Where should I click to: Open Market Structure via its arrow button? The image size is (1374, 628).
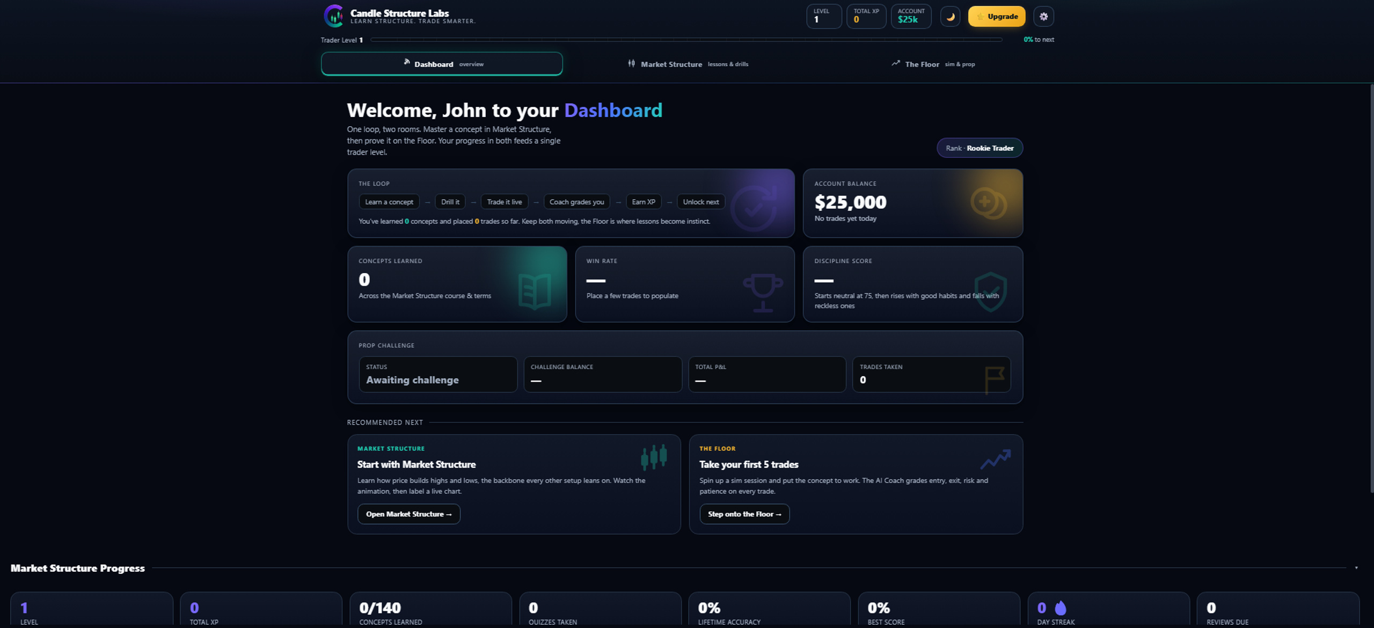click(x=409, y=514)
